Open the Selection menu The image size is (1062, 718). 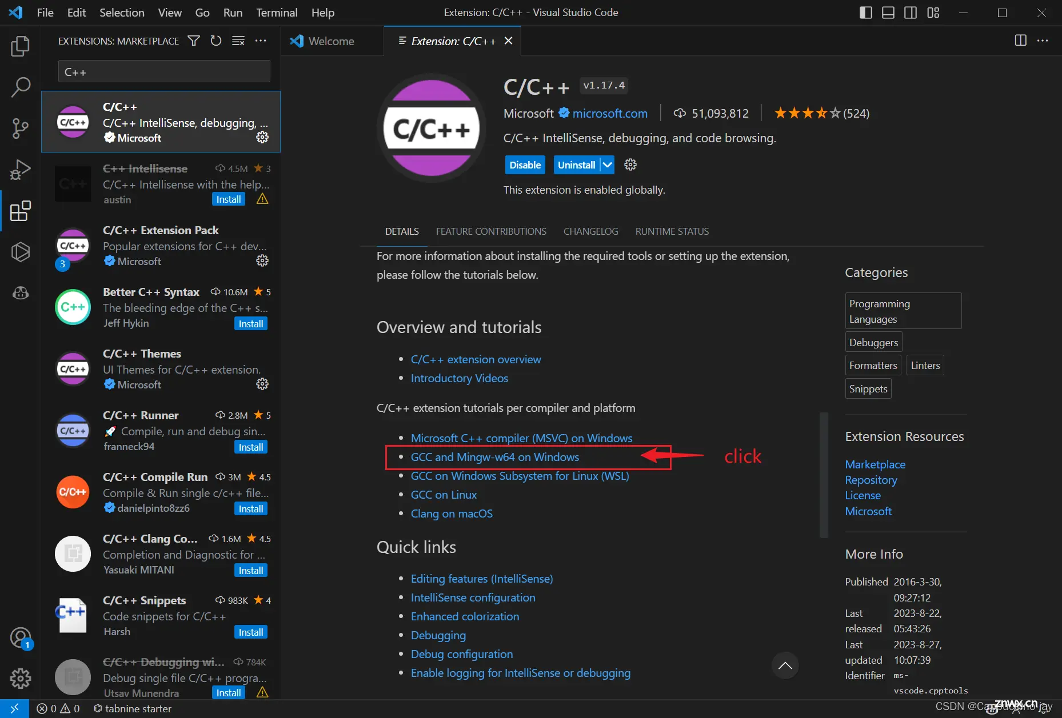pos(122,13)
